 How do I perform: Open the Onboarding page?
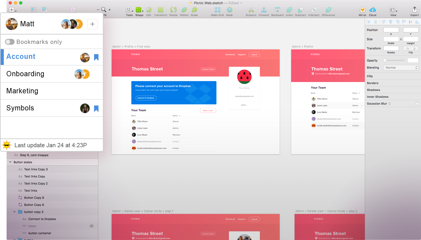25,74
